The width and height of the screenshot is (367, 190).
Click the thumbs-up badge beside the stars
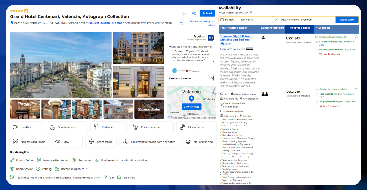(x=26, y=11)
